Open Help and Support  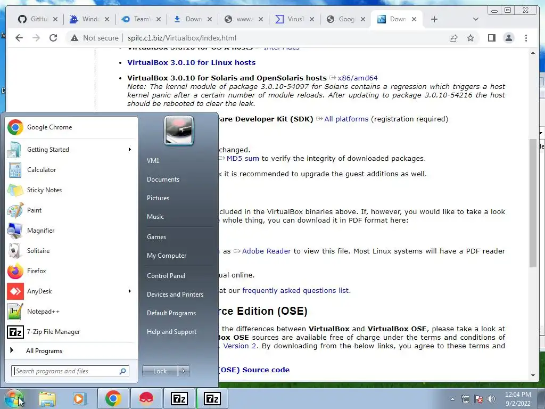(x=172, y=332)
